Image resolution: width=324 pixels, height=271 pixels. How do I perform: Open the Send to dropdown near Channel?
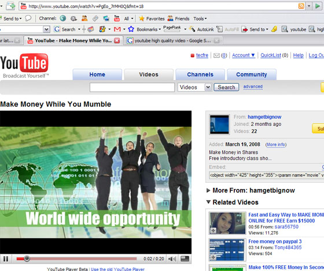(x=12, y=18)
